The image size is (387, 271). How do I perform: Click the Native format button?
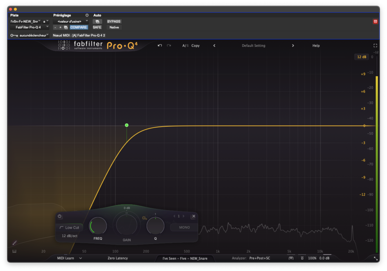[x=114, y=28]
